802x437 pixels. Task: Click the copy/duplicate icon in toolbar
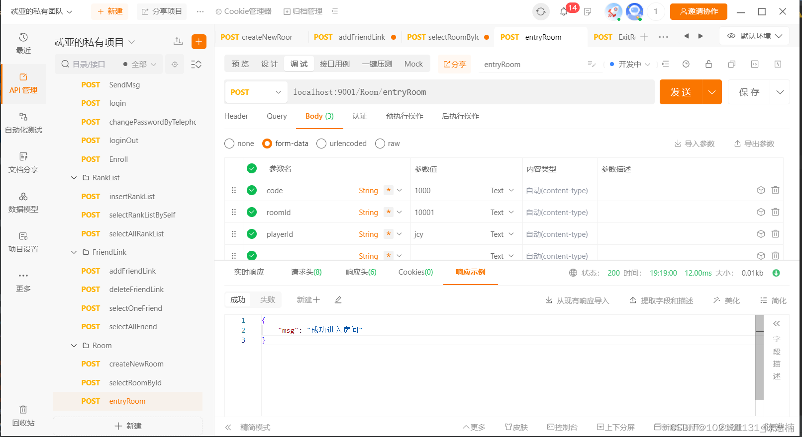coord(732,64)
